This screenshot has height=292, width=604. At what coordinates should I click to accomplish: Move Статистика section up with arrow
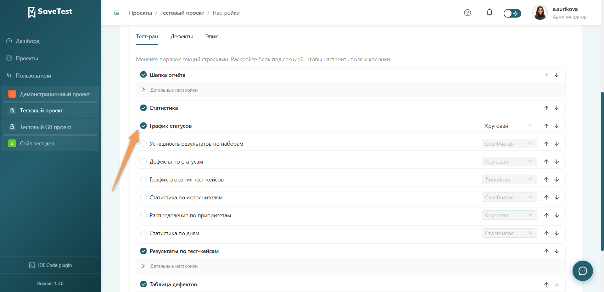click(546, 108)
